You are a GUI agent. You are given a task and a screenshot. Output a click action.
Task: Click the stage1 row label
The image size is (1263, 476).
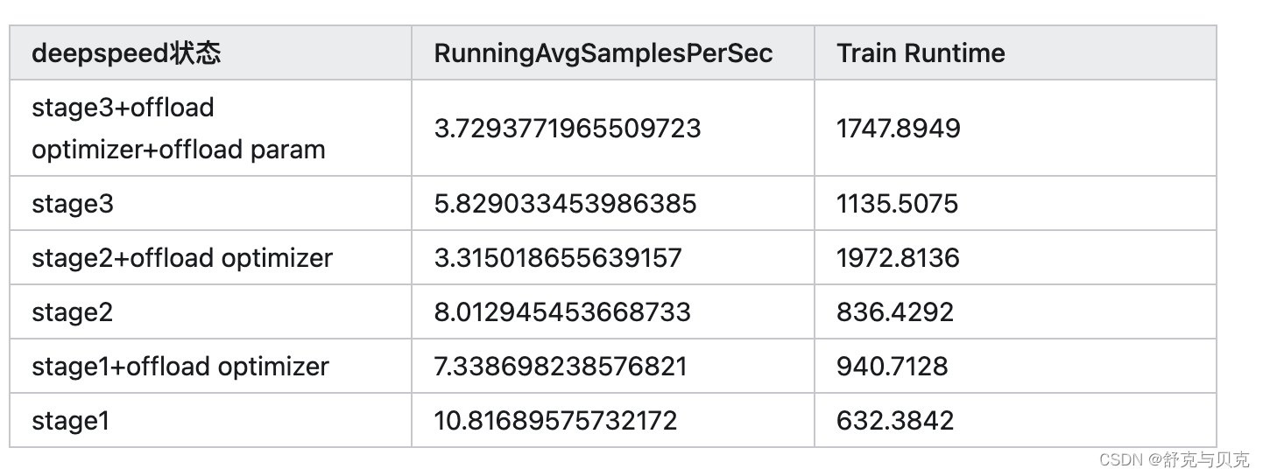click(x=70, y=421)
